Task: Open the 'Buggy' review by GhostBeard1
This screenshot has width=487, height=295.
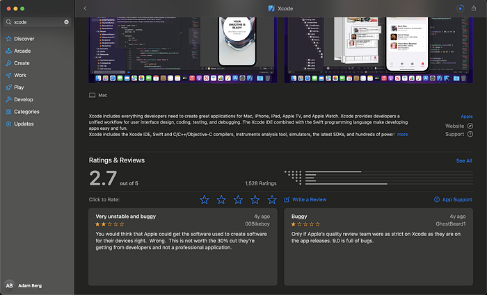Action: pos(378,247)
